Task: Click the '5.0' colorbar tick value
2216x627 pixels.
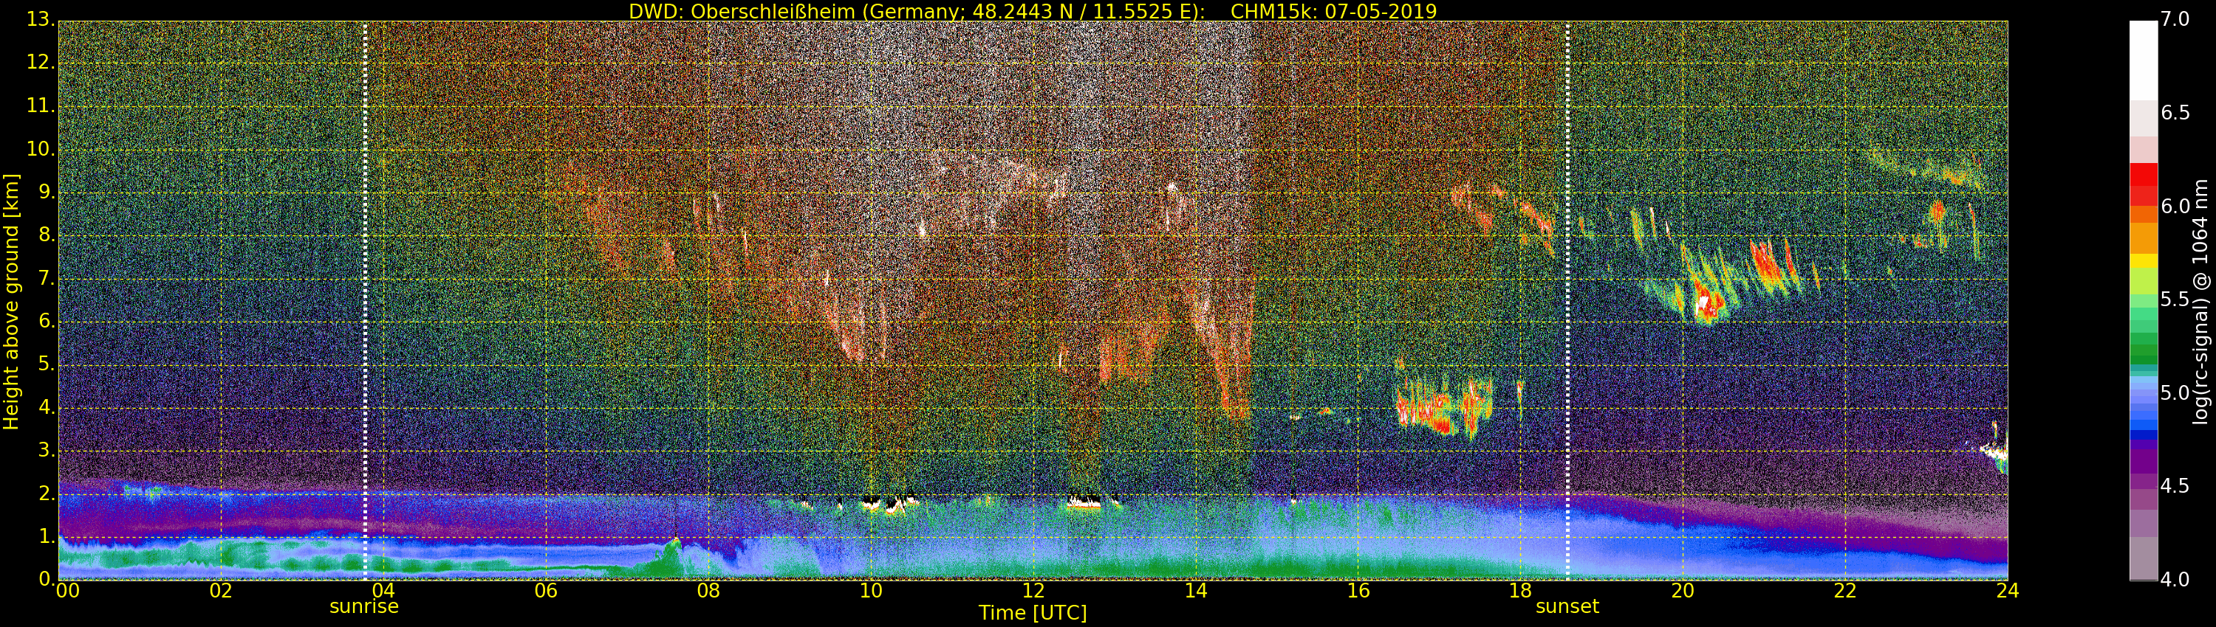Action: pos(2175,392)
